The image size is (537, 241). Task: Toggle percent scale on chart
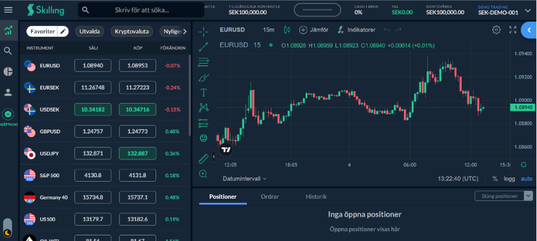pos(495,178)
